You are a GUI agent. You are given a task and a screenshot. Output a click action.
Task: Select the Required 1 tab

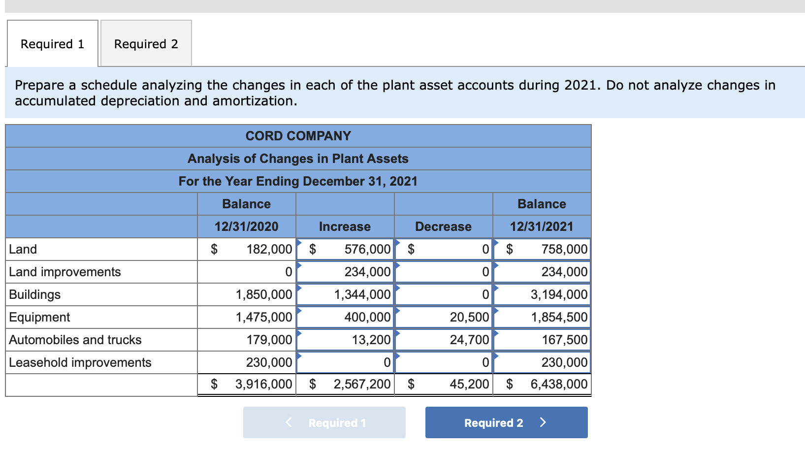(52, 43)
